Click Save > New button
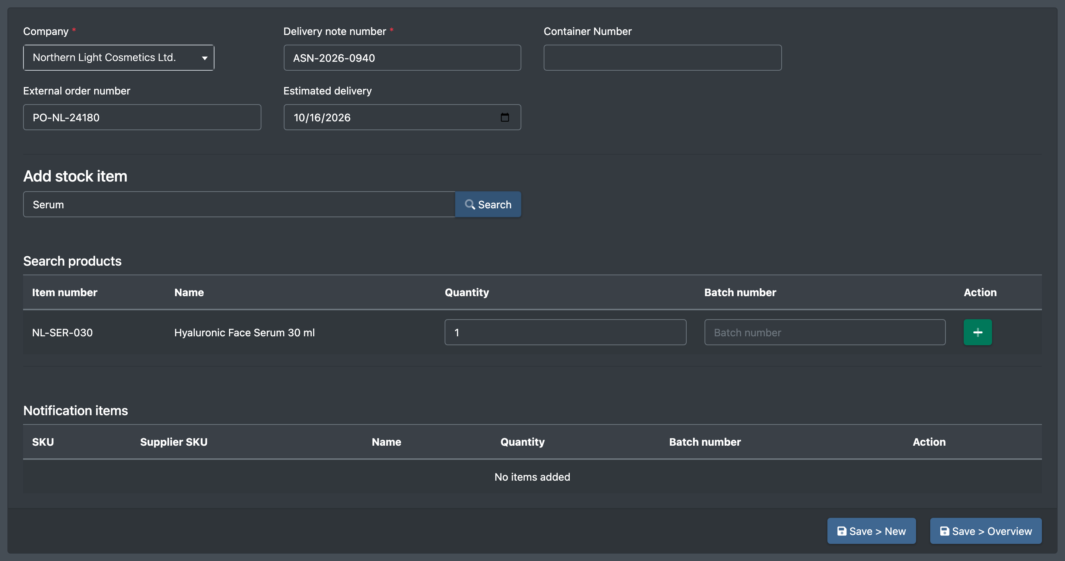The image size is (1065, 561). [871, 531]
